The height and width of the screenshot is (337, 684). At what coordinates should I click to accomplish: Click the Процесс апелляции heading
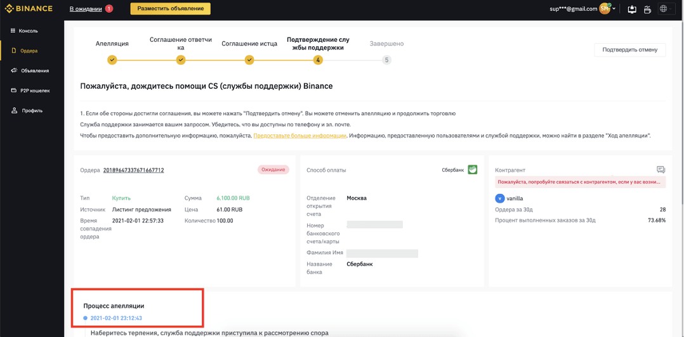pos(114,306)
